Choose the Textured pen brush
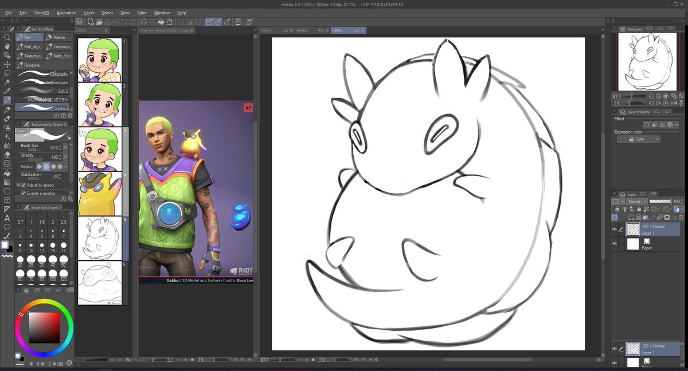Viewport: 688px width, 371px height. tap(44, 83)
